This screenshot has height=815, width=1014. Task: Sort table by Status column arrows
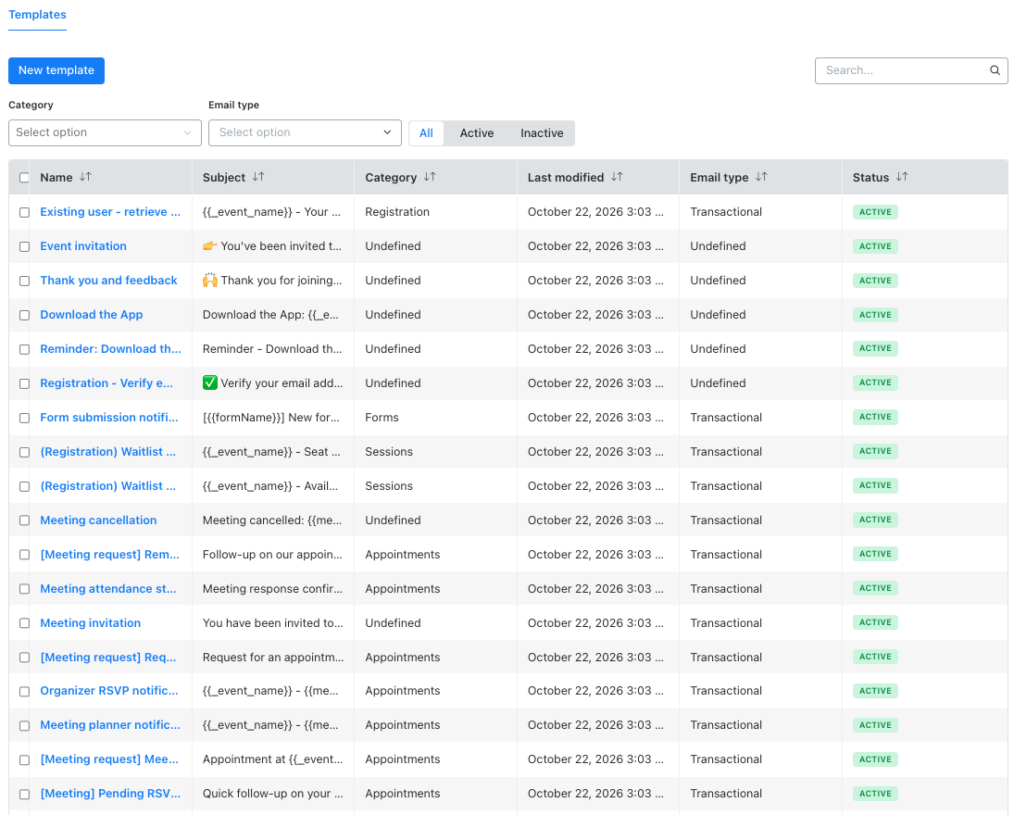pyautogui.click(x=902, y=177)
